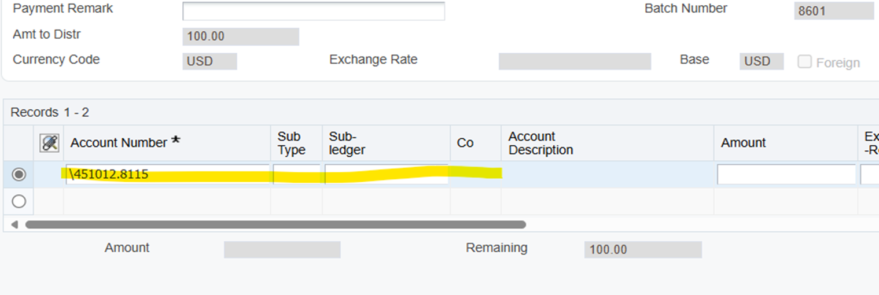879x295 pixels.
Task: Click the Payment Remark input field
Action: 314,11
